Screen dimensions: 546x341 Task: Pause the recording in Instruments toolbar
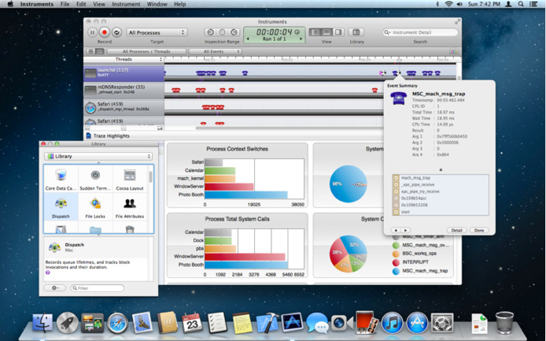click(92, 32)
